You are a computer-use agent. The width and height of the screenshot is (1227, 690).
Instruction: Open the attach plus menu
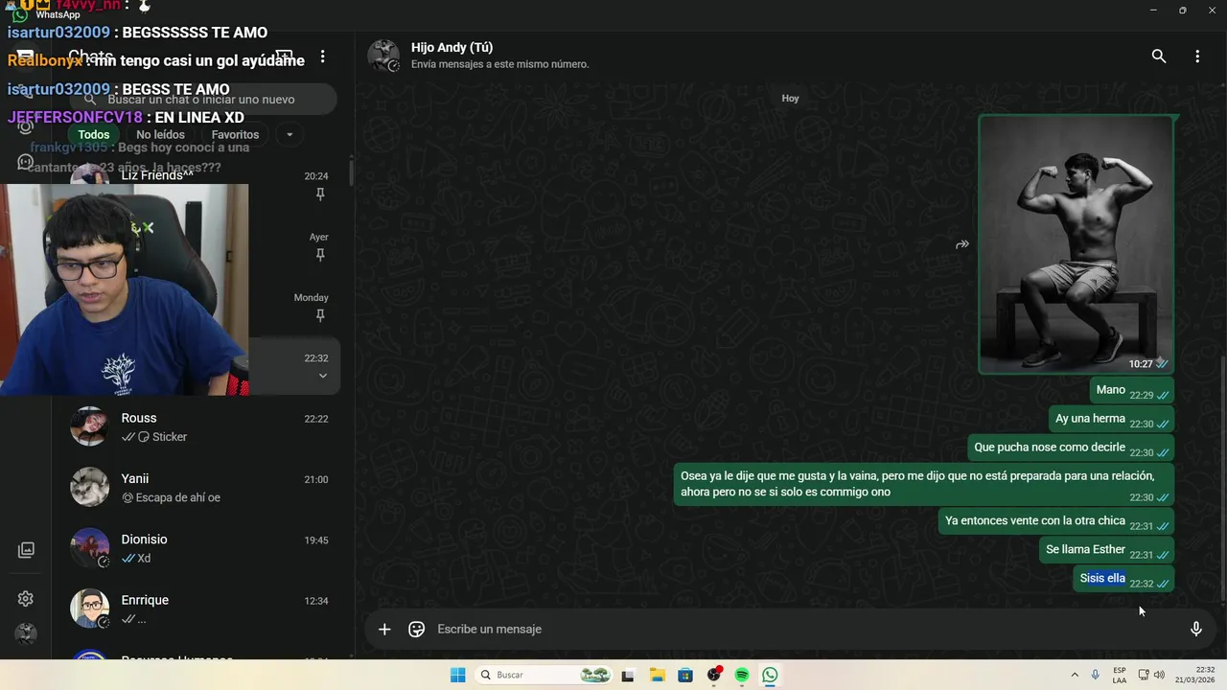384,629
